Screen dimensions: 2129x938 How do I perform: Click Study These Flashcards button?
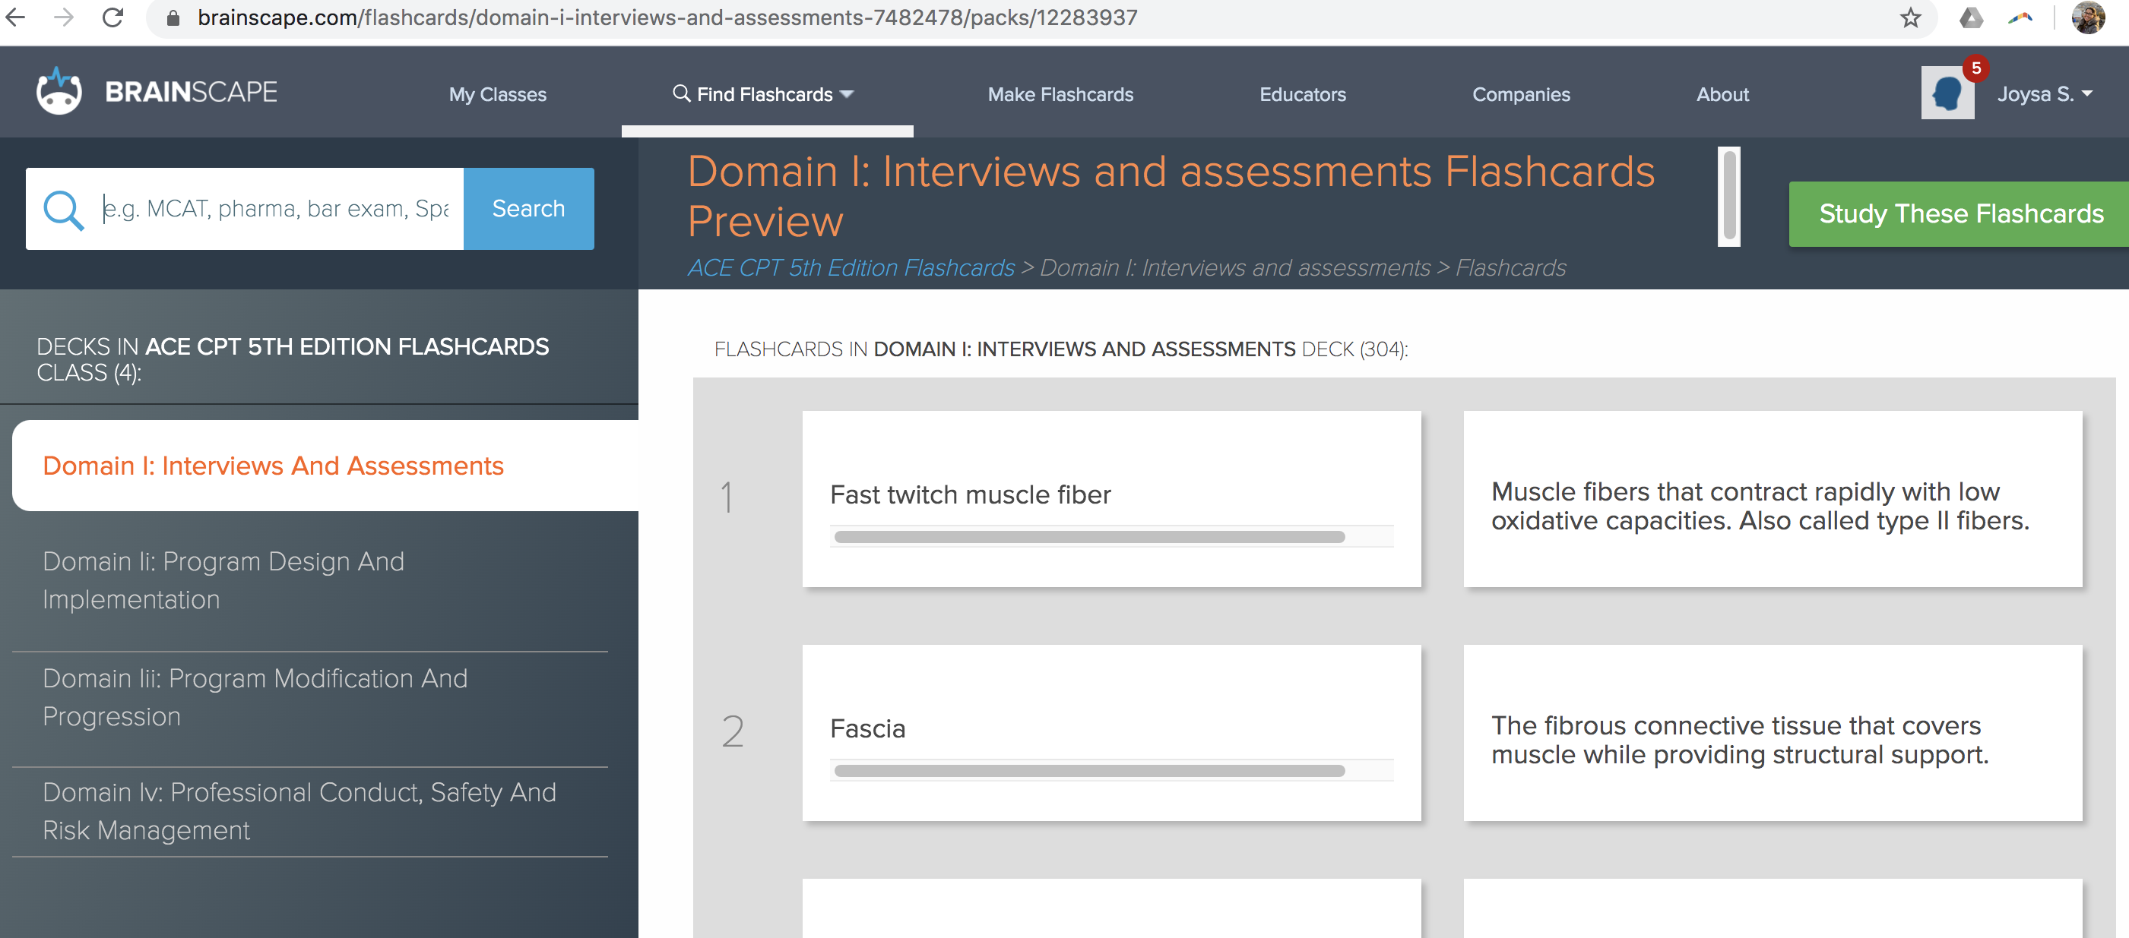[x=1960, y=214]
